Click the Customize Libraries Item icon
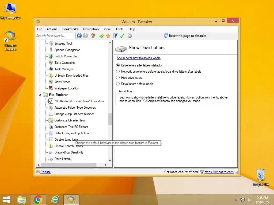 point(51,120)
